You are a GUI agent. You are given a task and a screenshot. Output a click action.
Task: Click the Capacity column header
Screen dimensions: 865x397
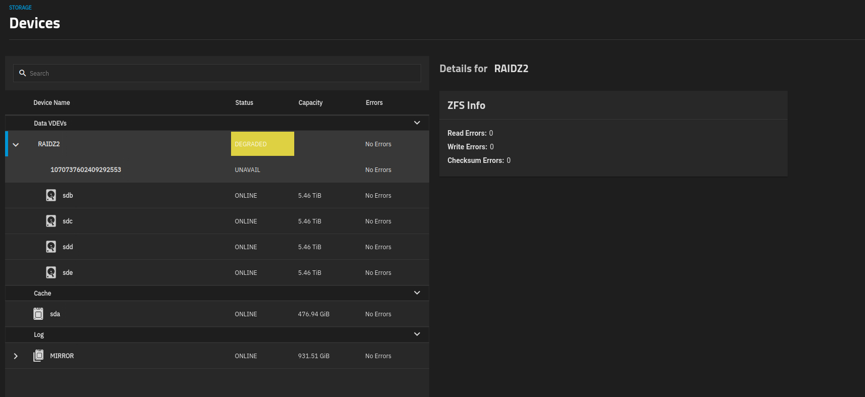click(310, 102)
